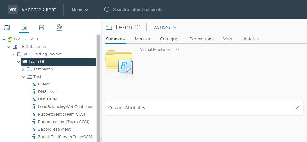Select the VMs and Templates view icon
Image resolution: width=307 pixels, height=142 pixels.
[24, 28]
